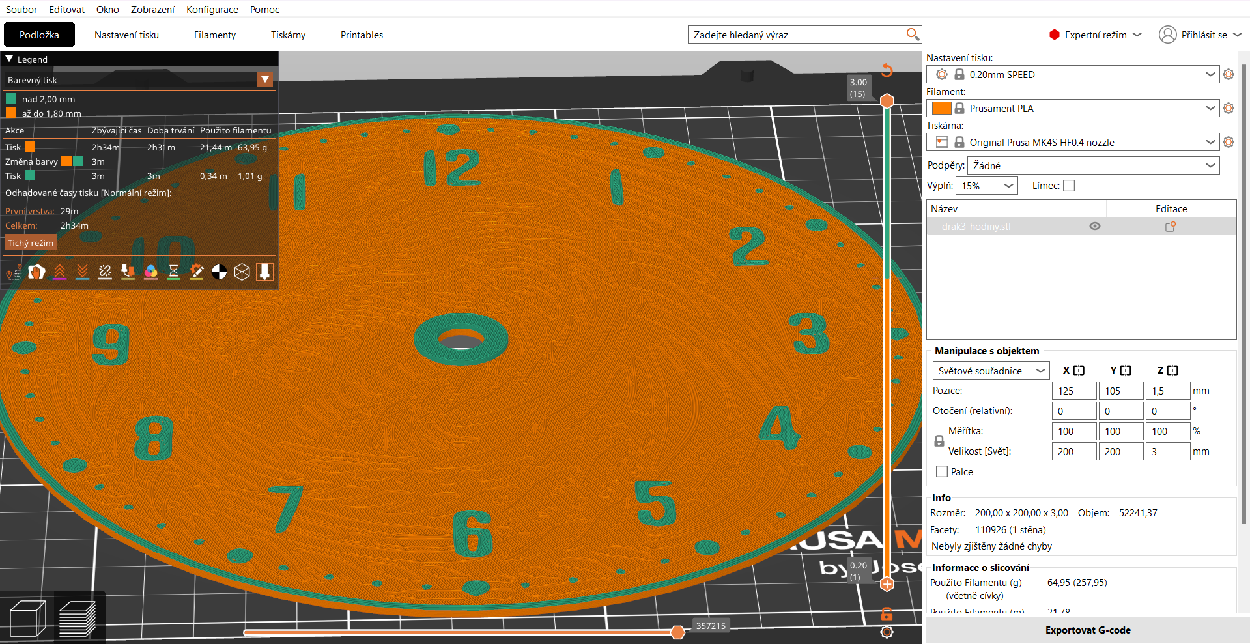Open print settings gear next to 0.20mm SPEED
Screen dimensions: 1250x644
click(x=1229, y=74)
